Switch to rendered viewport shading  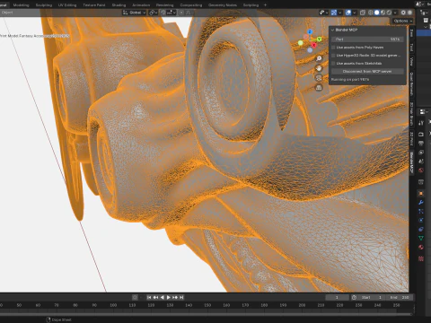(389, 13)
